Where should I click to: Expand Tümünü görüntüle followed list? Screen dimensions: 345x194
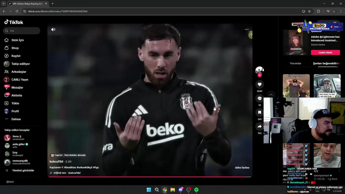click(23, 171)
